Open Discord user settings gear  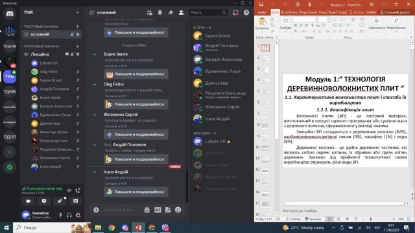(78, 215)
